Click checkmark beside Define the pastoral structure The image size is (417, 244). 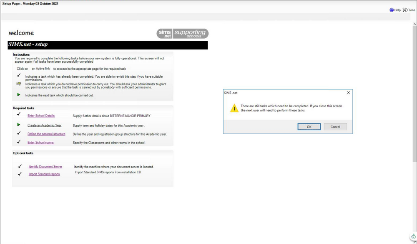click(x=19, y=133)
